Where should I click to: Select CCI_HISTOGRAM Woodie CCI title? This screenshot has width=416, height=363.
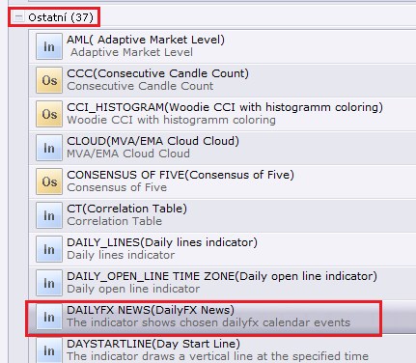[x=225, y=107]
